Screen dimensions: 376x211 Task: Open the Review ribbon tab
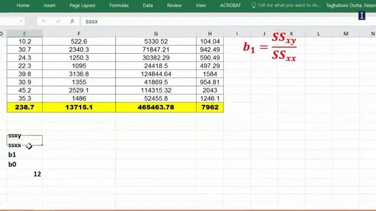coord(174,5)
